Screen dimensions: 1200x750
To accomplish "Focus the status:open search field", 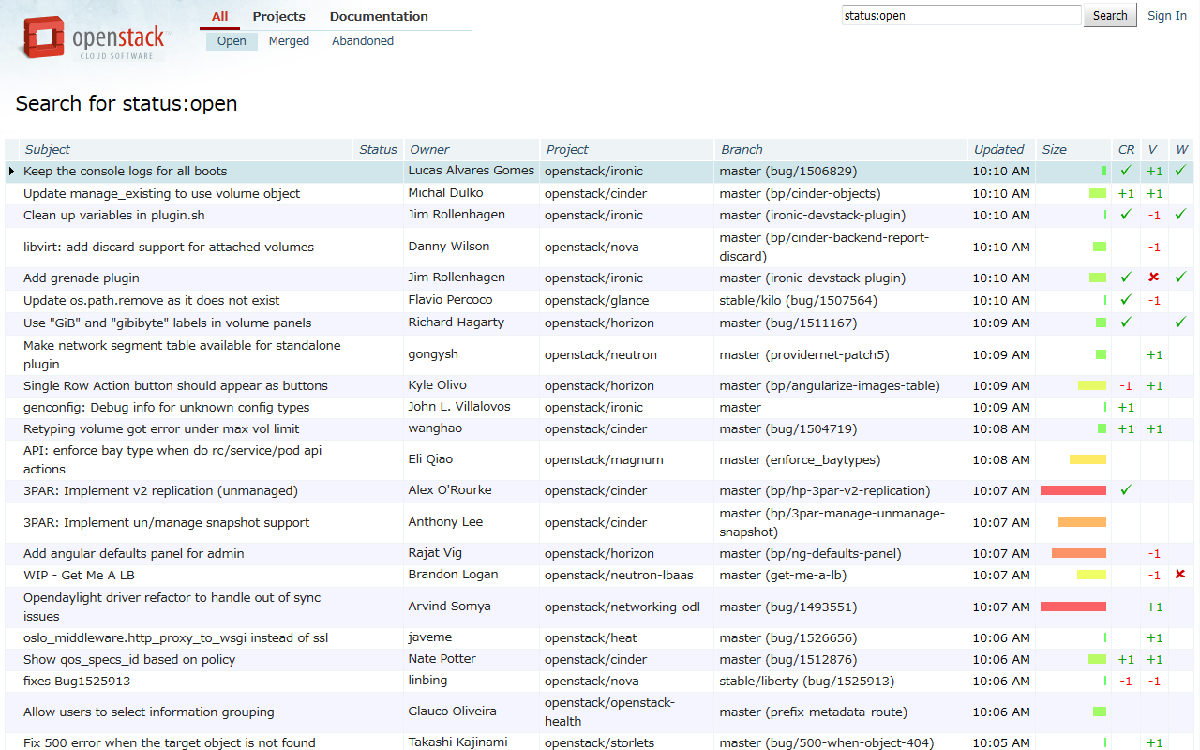I will pos(960,16).
